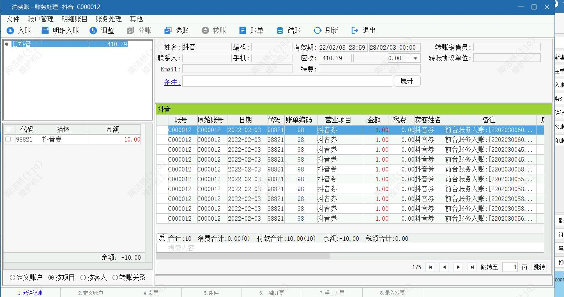Click the page number input field
Viewport: 564px width, 297px height.
point(510,267)
